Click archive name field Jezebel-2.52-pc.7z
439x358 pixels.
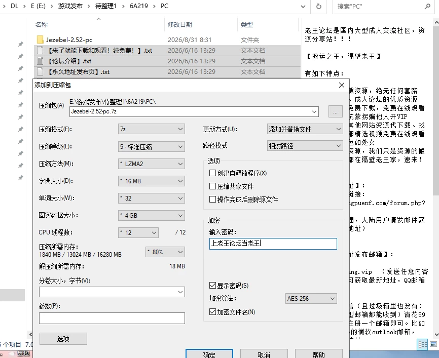coord(194,111)
